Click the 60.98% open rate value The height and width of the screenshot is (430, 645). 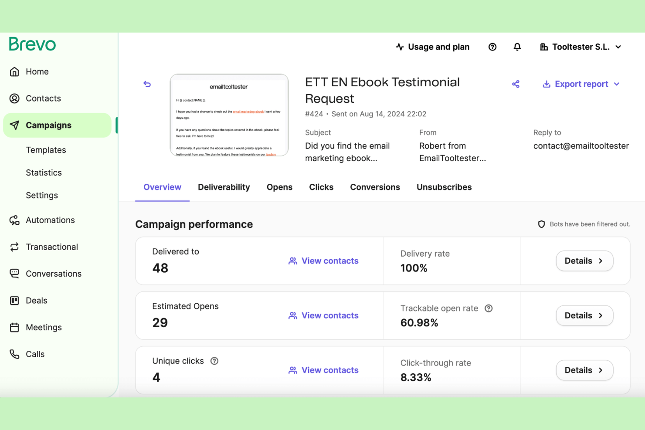point(419,323)
